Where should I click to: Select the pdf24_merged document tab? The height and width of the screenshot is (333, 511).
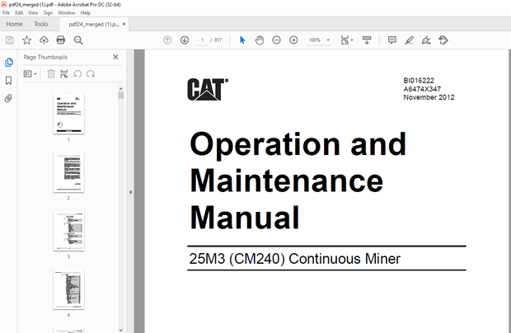click(94, 24)
